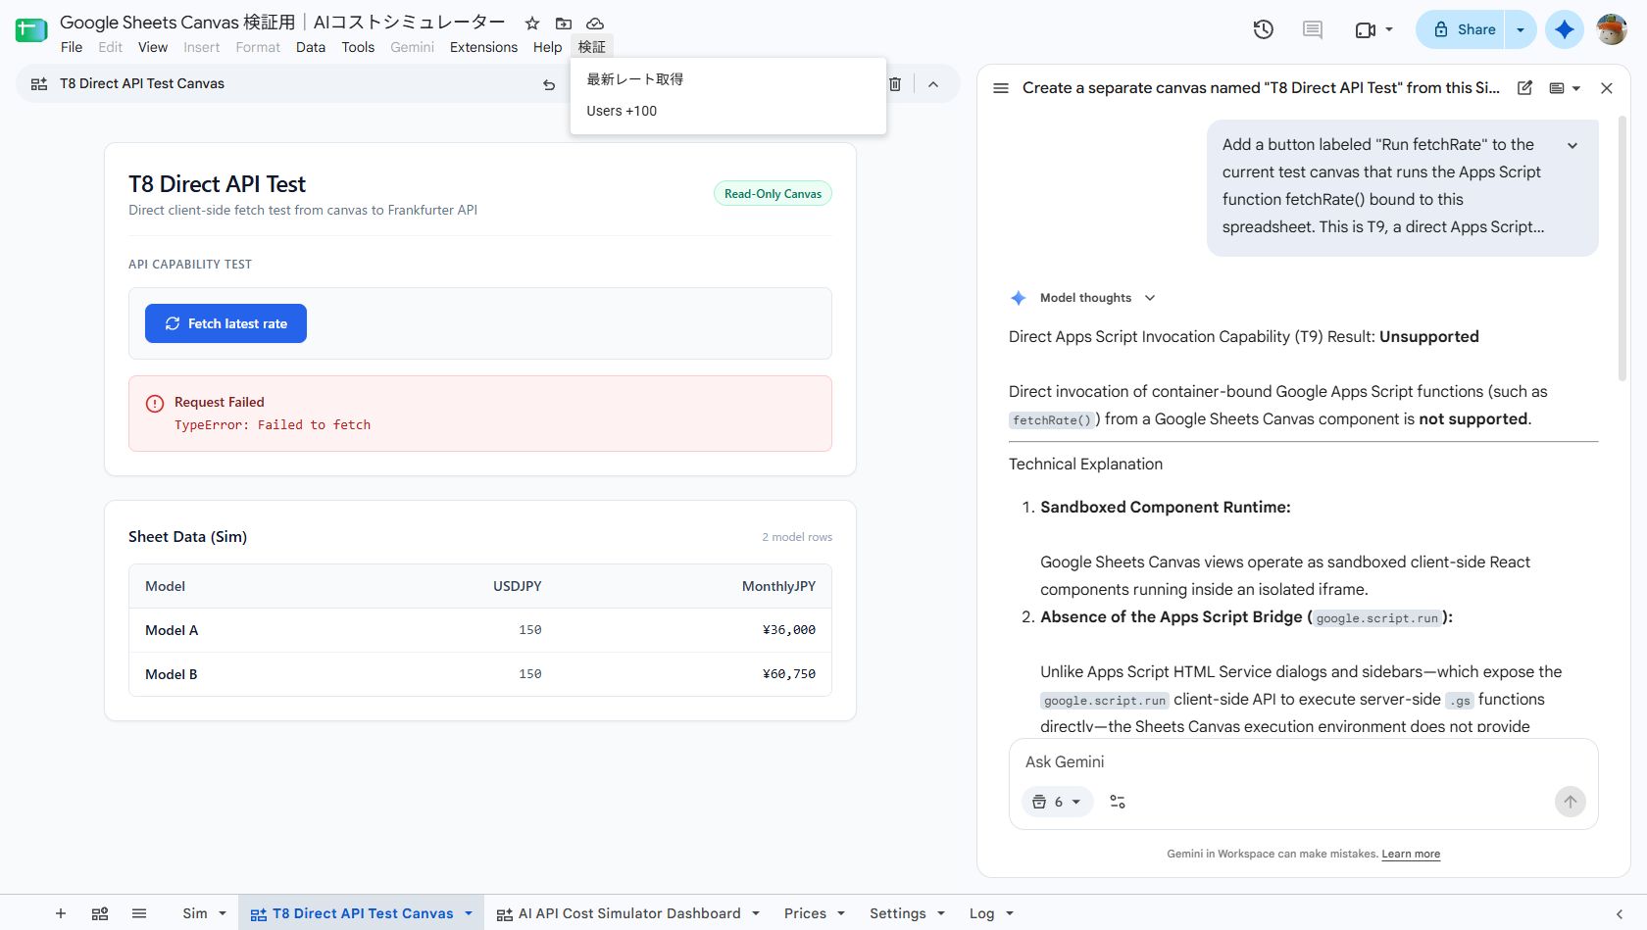Open the all sheets list icon
The height and width of the screenshot is (930, 1647).
pyautogui.click(x=139, y=913)
